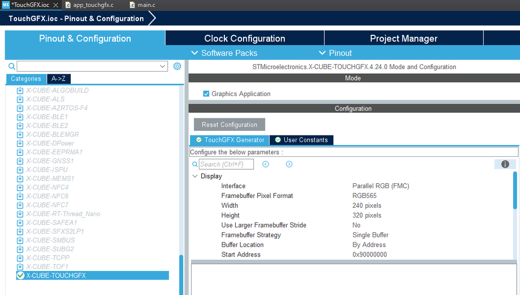Click download icon beside X-CUBE-NFC4

pyautogui.click(x=20, y=187)
